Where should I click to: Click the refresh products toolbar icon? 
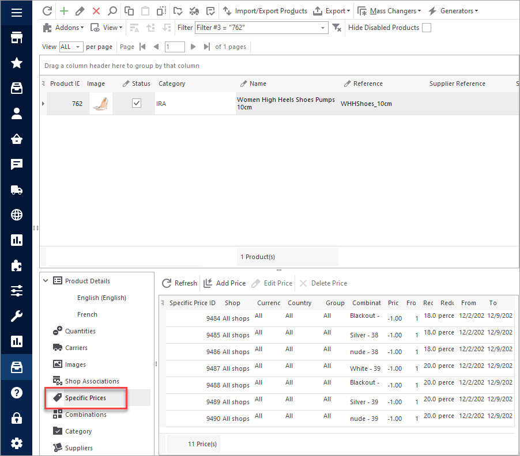[47, 11]
